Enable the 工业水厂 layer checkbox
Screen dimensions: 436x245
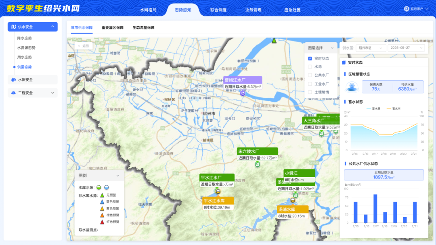coord(310,84)
